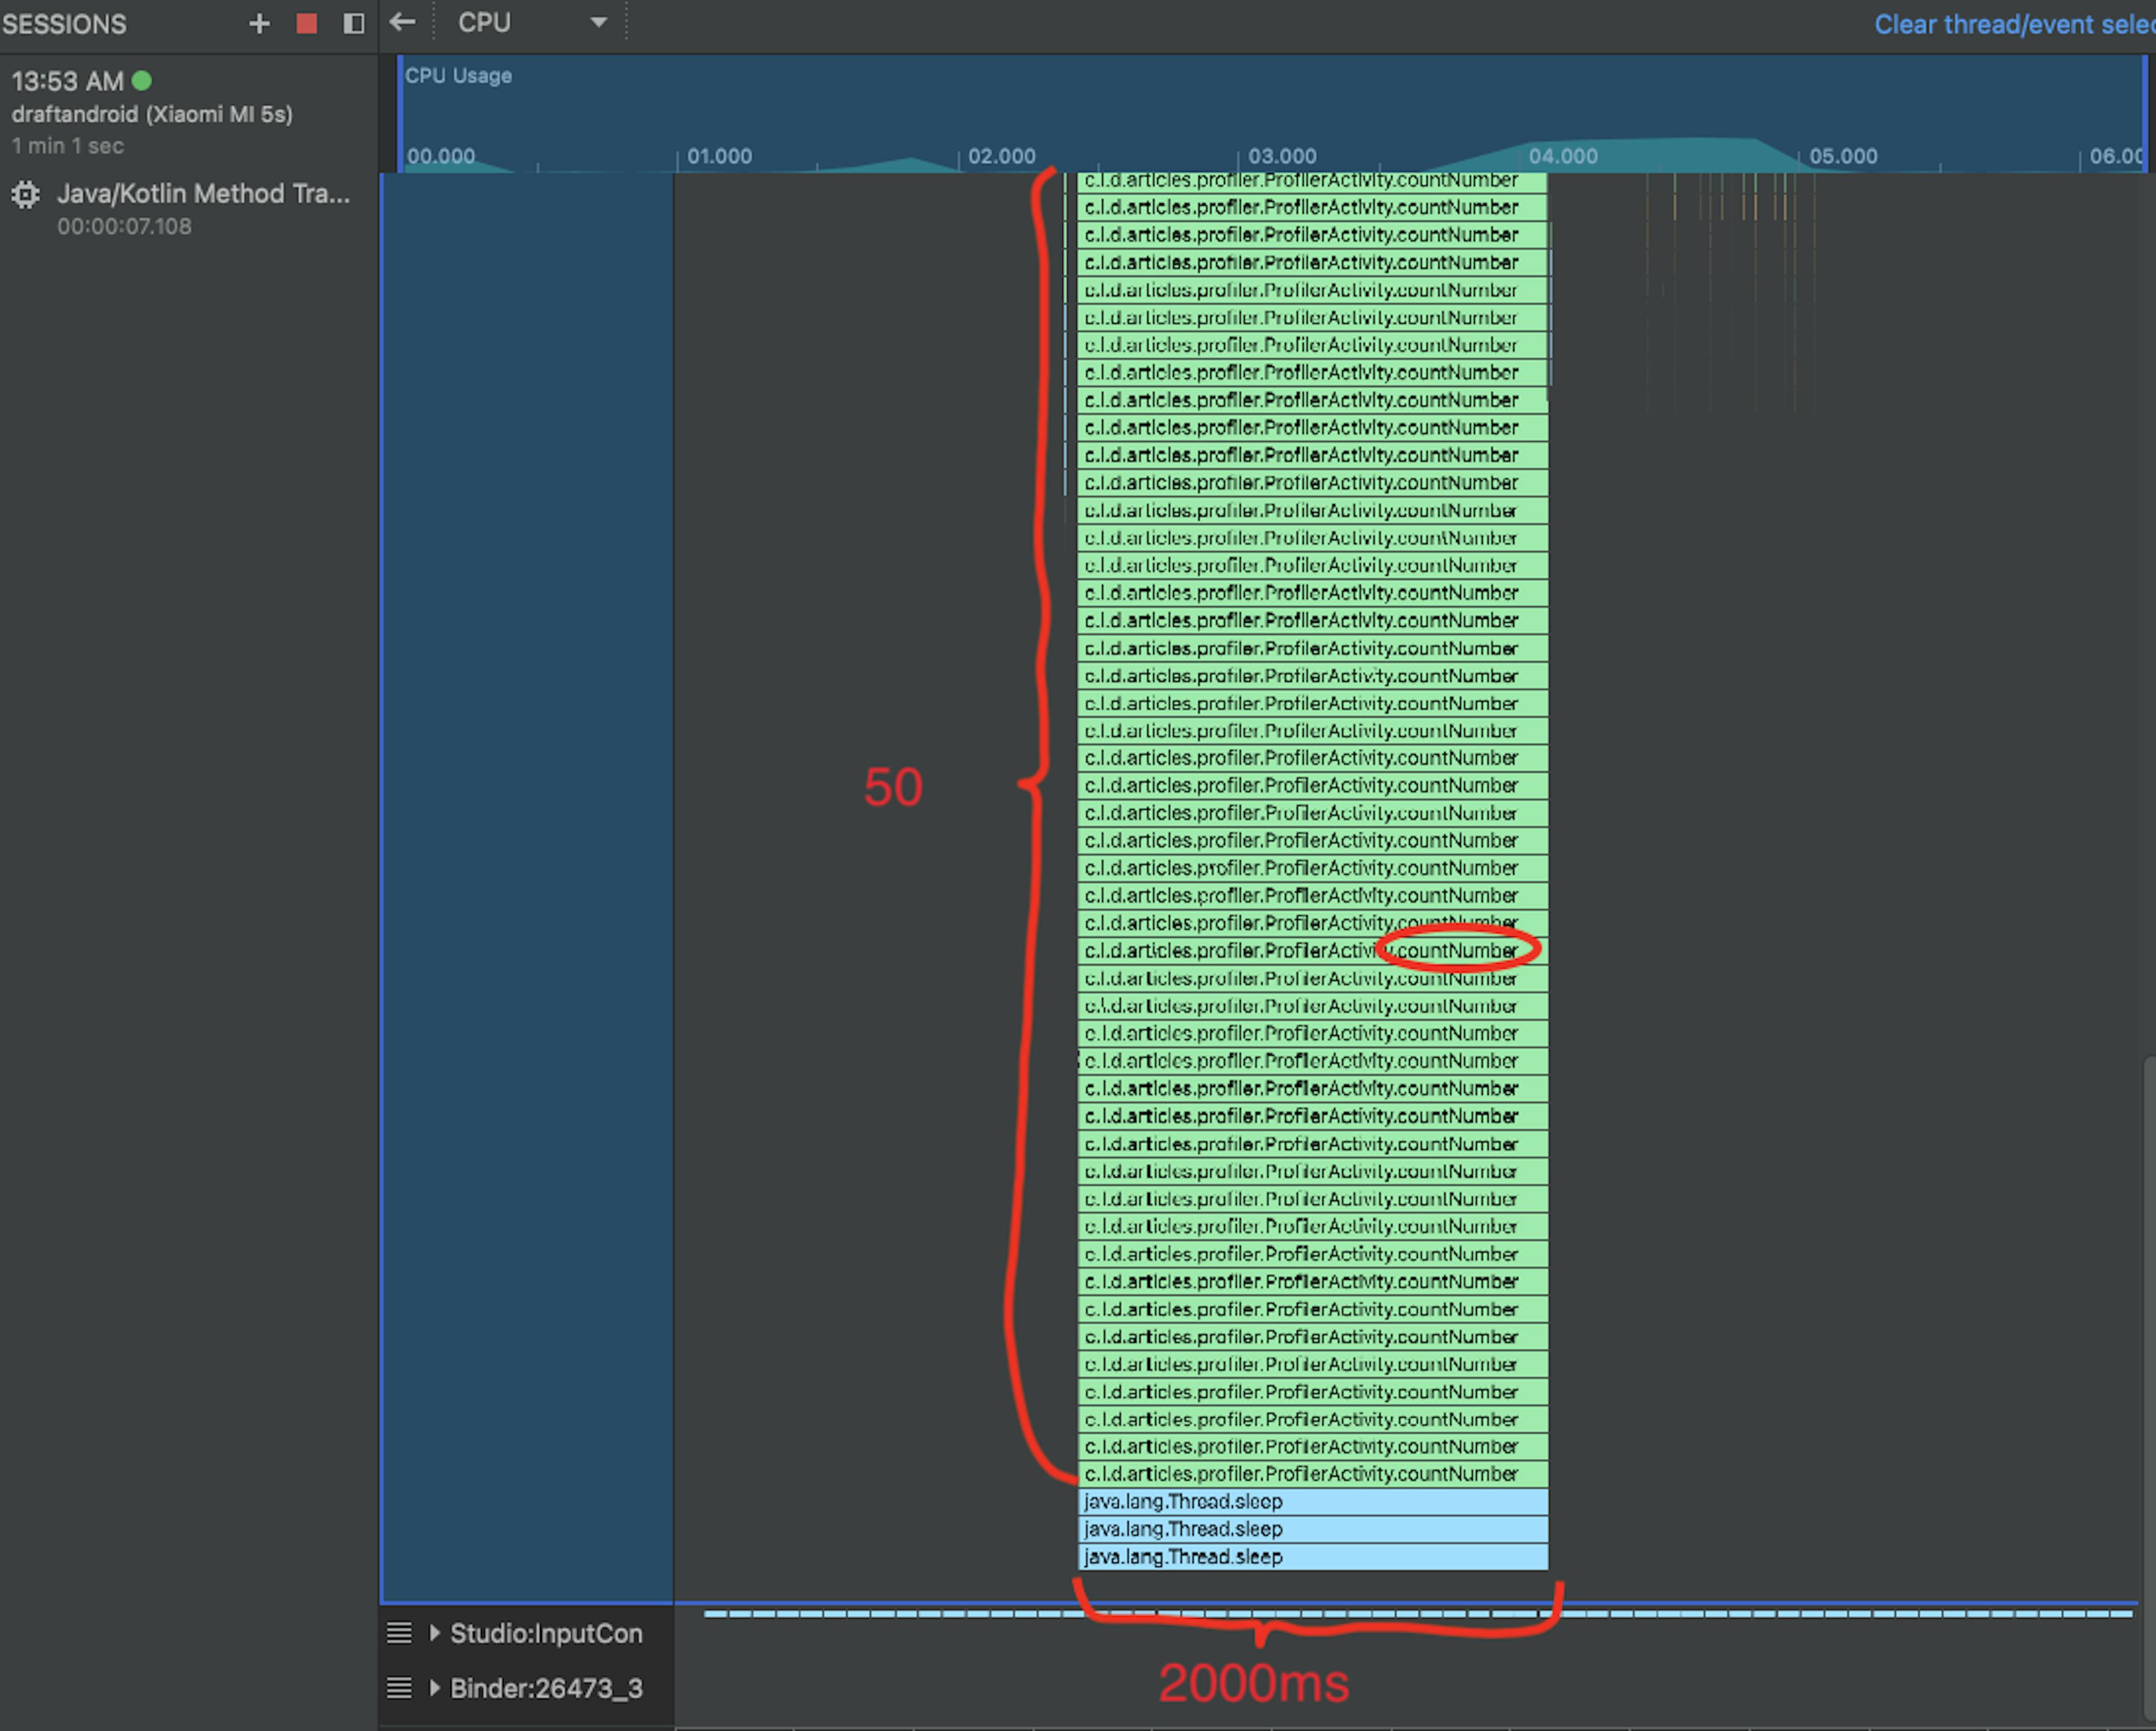This screenshot has height=1731, width=2156.
Task: Select the circled countNumber trace block
Action: click(x=1455, y=950)
